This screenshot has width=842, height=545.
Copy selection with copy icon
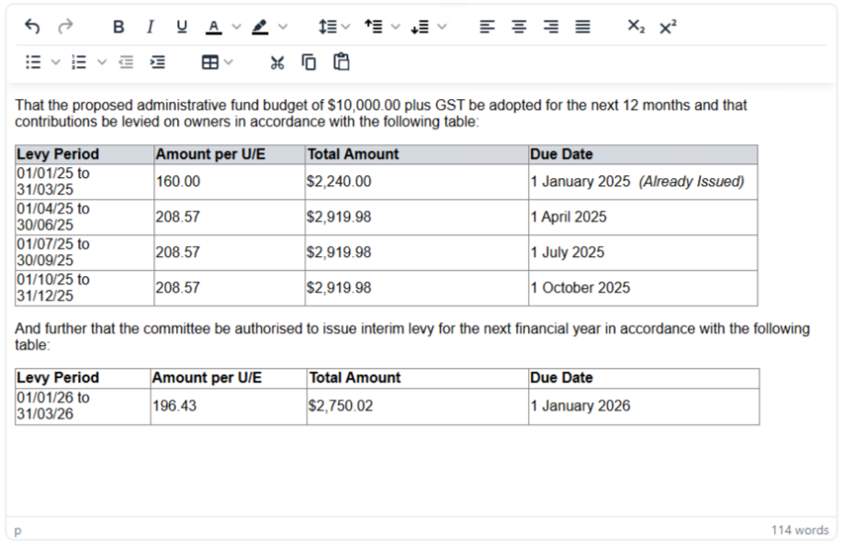309,62
